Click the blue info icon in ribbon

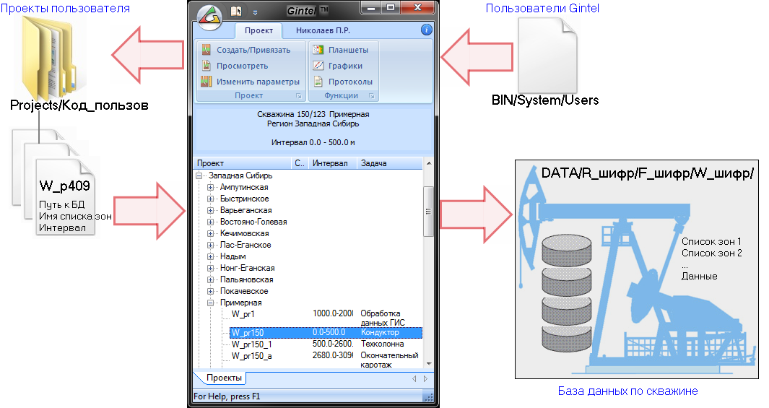click(426, 30)
